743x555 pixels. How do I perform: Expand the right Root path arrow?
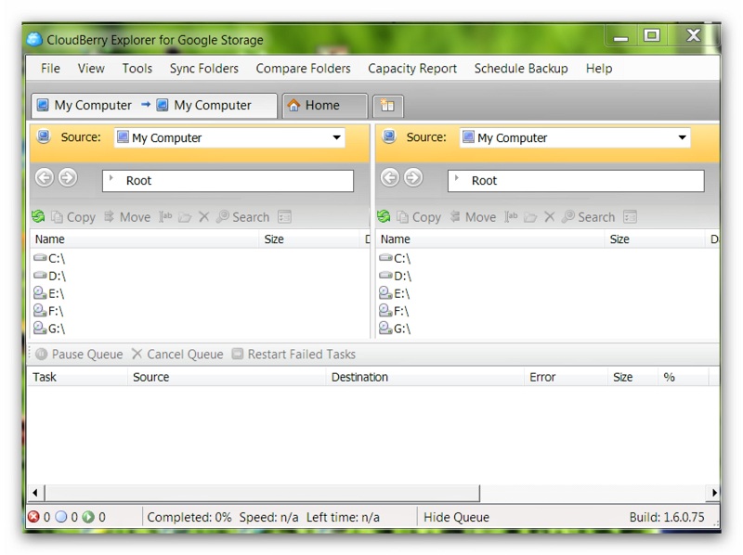(x=457, y=178)
